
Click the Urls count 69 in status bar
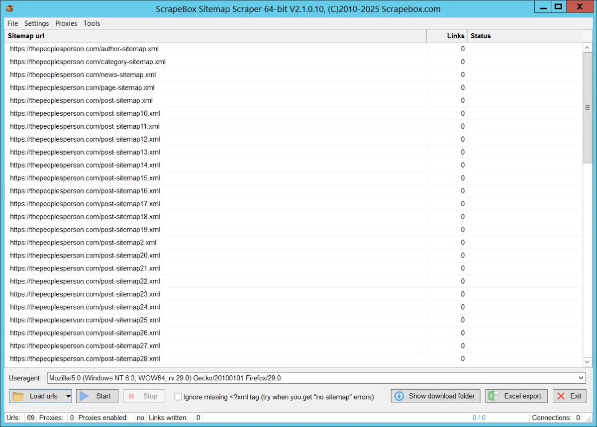click(31, 418)
